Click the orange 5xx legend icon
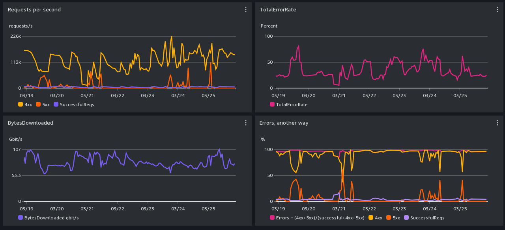This screenshot has height=230, width=505. (x=37, y=104)
